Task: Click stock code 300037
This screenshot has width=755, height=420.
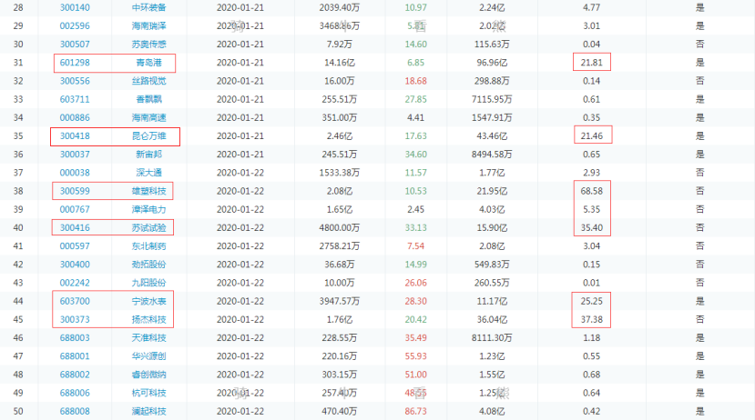Action: pyautogui.click(x=75, y=155)
